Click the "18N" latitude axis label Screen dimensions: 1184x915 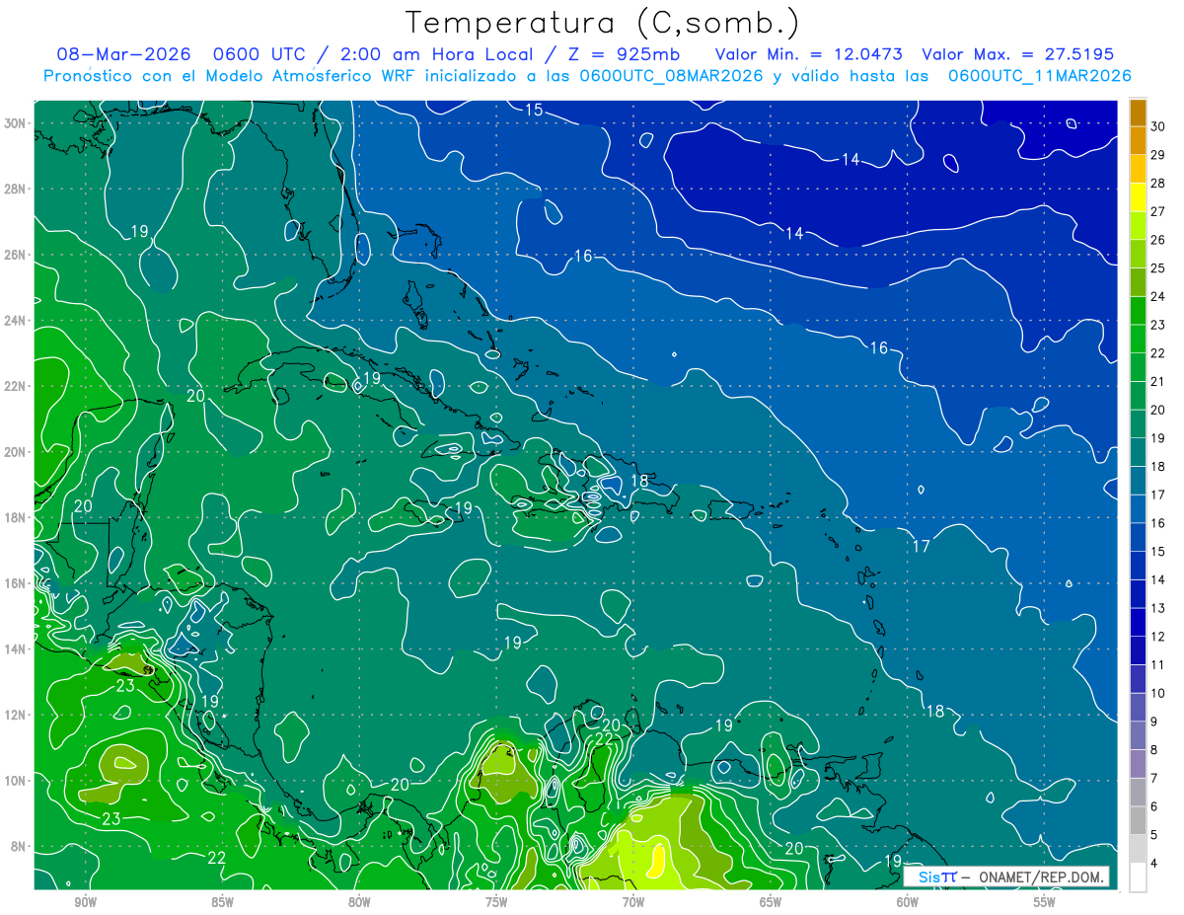[17, 517]
